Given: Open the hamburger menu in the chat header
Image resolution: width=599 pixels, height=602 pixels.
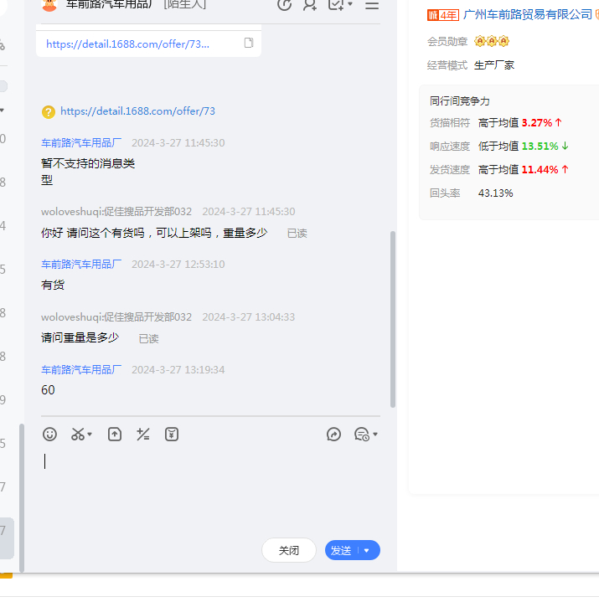Looking at the screenshot, I should (x=372, y=5).
